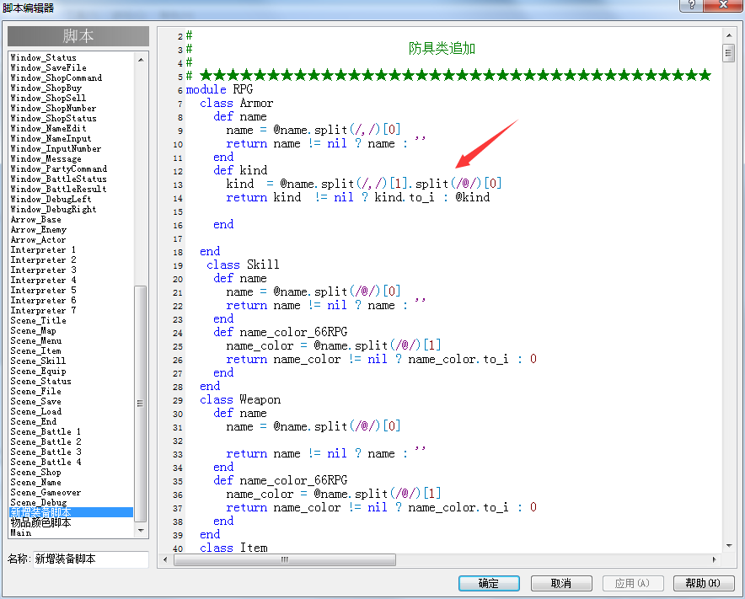This screenshot has height=599, width=745.
Task: Click the 'class Armor' code line
Action: 237,103
